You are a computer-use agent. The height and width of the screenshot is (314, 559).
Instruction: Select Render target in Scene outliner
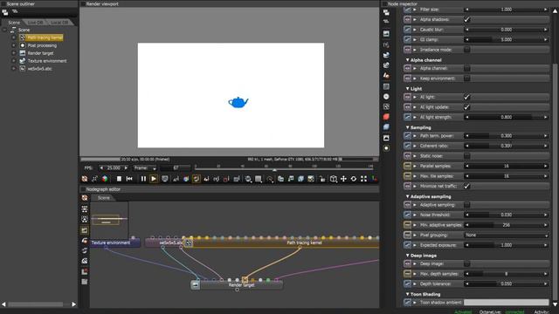click(40, 53)
